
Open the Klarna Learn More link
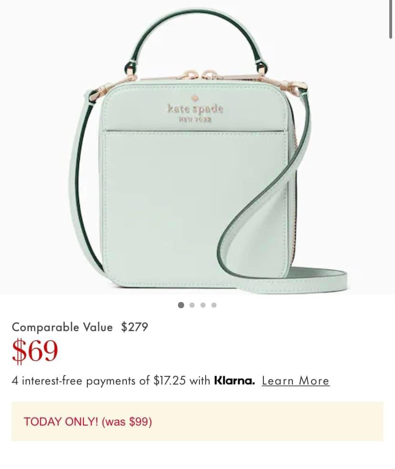point(296,381)
